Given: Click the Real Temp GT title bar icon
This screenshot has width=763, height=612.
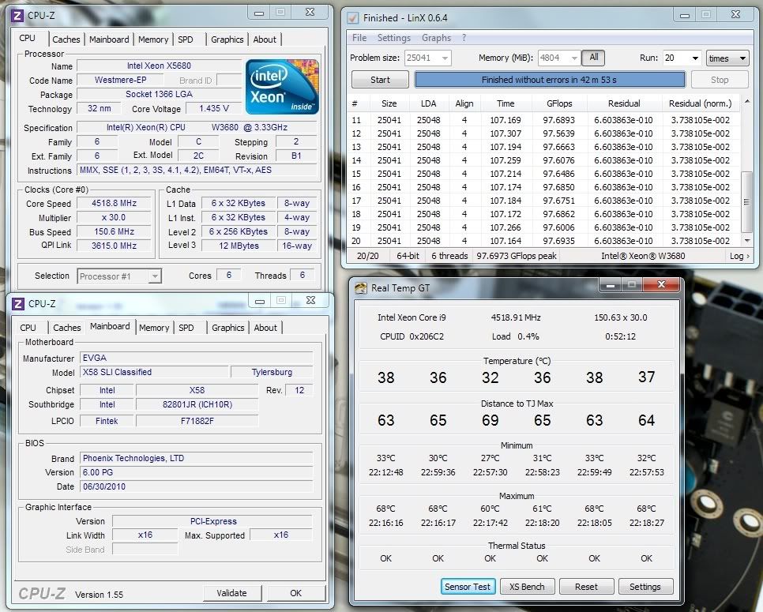Looking at the screenshot, I should point(361,288).
